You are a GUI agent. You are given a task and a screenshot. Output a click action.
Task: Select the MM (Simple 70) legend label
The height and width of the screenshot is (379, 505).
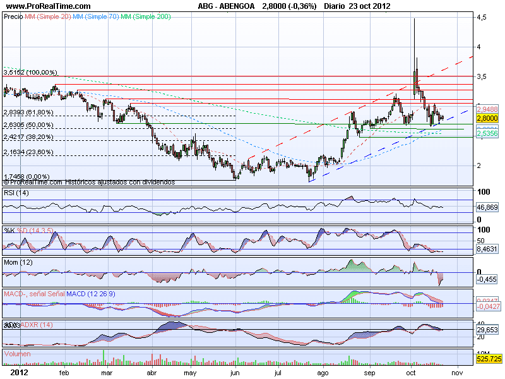tap(96, 16)
